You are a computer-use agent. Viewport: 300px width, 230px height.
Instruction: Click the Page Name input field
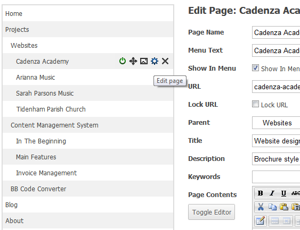(276, 32)
